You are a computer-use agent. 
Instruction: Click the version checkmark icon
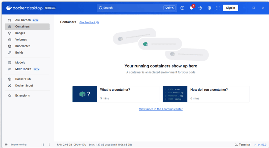255,145
